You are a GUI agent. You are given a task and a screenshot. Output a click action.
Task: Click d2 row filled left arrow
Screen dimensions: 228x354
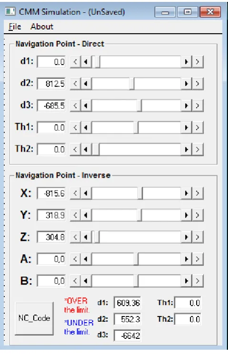(x=86, y=84)
